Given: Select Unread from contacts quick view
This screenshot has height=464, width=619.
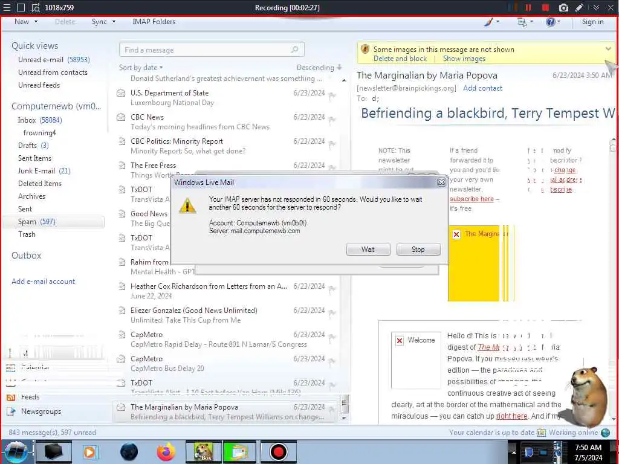Looking at the screenshot, I should click(53, 72).
